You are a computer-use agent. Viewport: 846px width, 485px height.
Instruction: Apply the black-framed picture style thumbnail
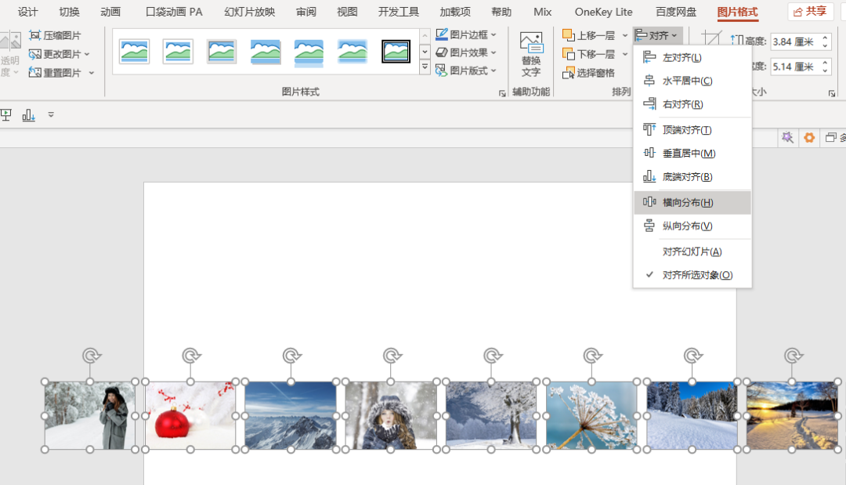coord(396,52)
